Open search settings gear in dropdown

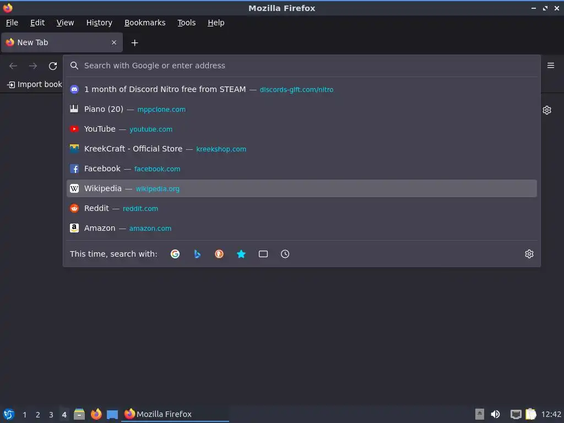[529, 254]
